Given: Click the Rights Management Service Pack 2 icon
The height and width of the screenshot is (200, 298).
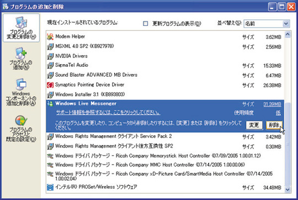Looking at the screenshot, I should point(50,136).
